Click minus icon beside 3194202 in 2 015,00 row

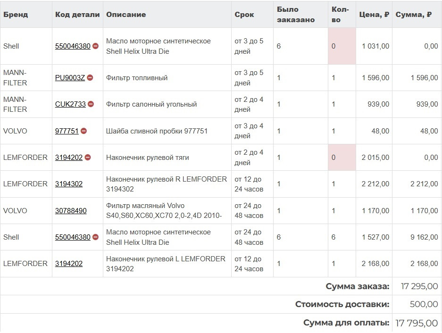tap(88, 158)
